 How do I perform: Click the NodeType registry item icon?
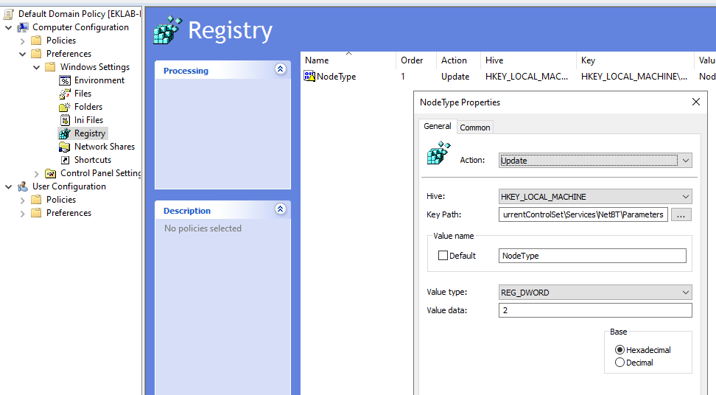(x=310, y=77)
